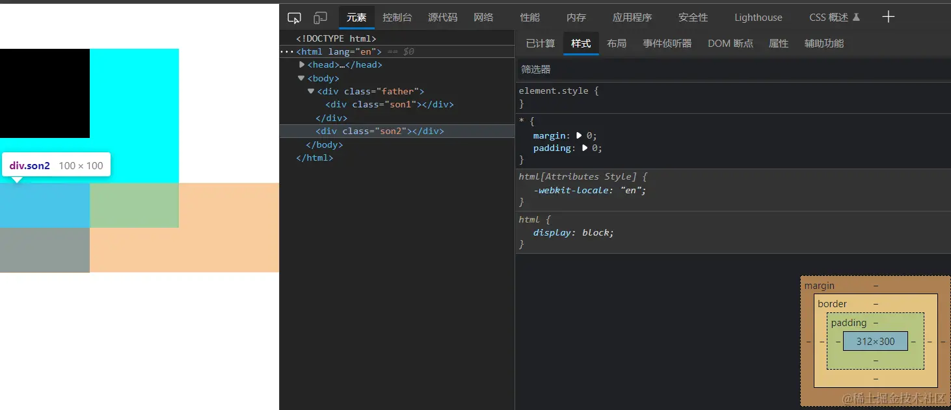Click the black son1 square on page
This screenshot has width=951, height=410.
point(44,93)
